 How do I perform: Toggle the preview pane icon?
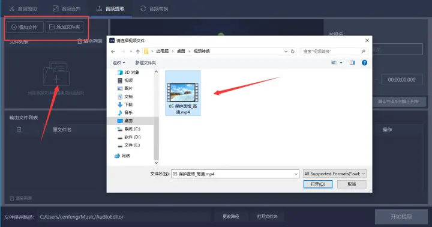coord(352,63)
